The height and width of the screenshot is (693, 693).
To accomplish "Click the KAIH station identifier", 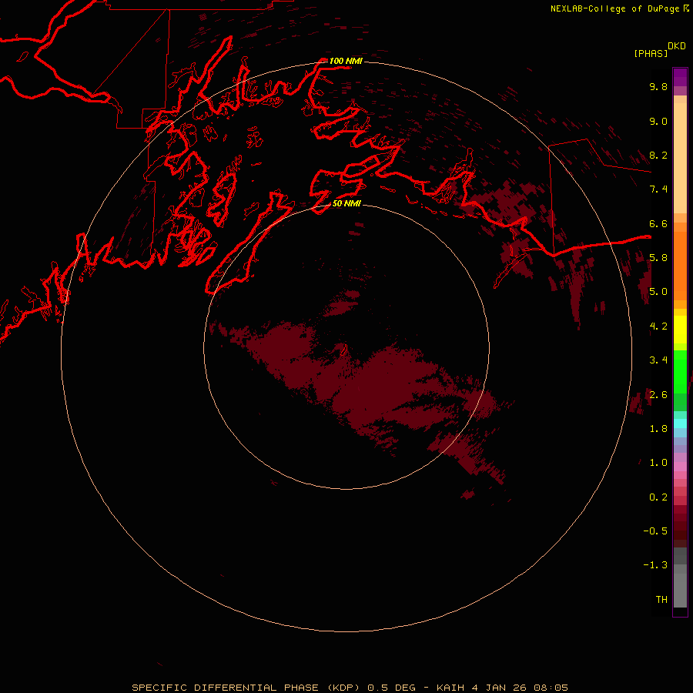I will click(450, 688).
